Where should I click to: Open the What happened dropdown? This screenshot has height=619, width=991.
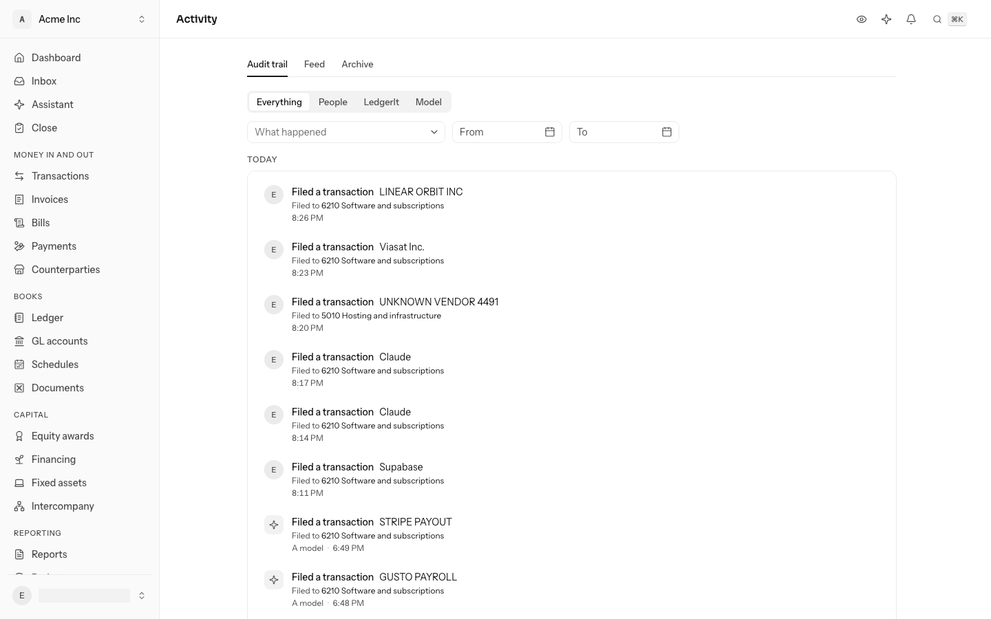point(346,132)
